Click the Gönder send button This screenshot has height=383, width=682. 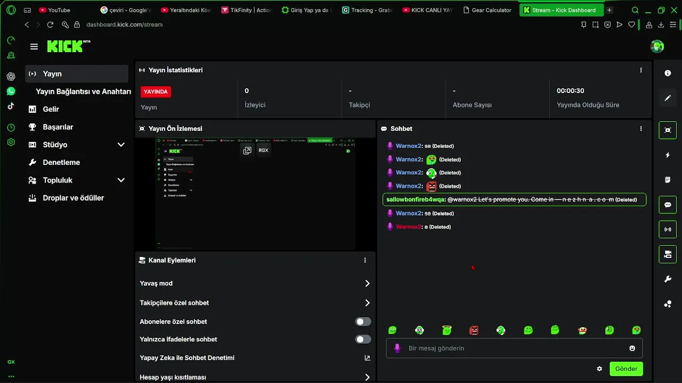tap(627, 369)
